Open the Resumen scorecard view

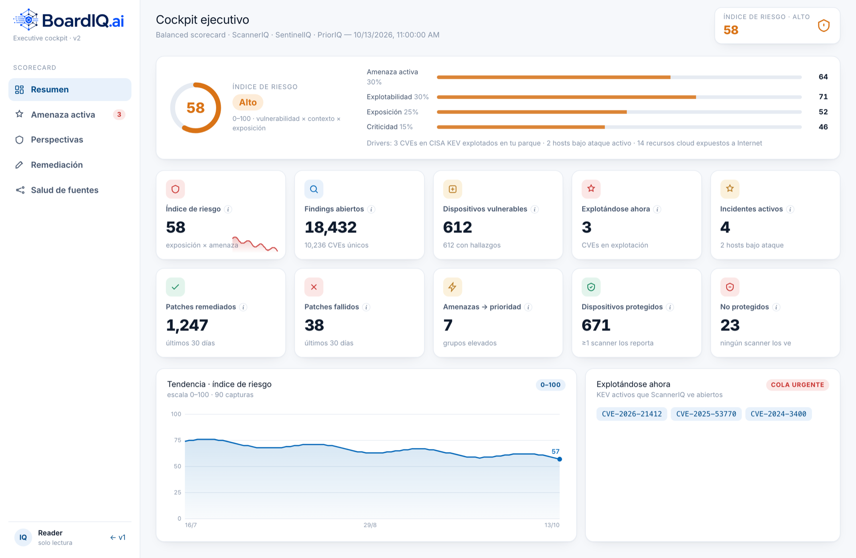point(70,90)
